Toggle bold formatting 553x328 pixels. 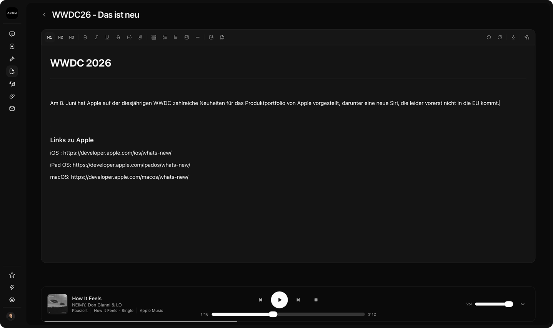click(85, 37)
